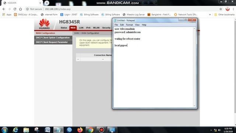Open the Other bookmarks folder
The width and height of the screenshot is (236, 133).
(x=225, y=14)
